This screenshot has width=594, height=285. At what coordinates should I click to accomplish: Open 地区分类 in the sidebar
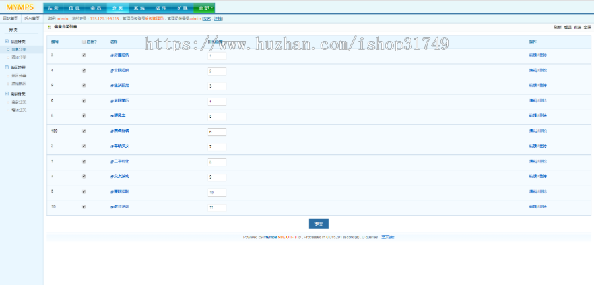(x=19, y=76)
